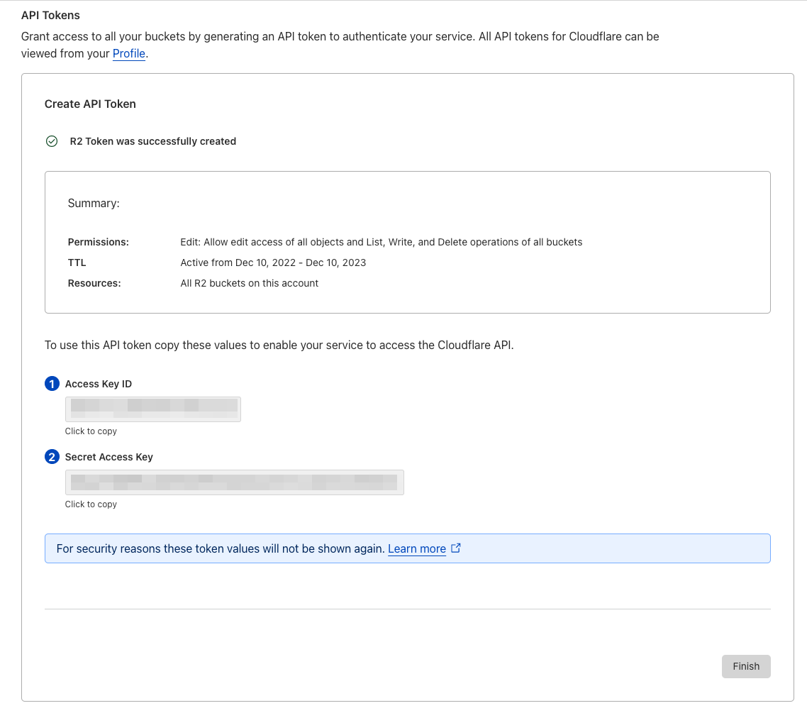
Task: Click the numbered badge 1 beside Access Key ID
Action: pyautogui.click(x=52, y=383)
